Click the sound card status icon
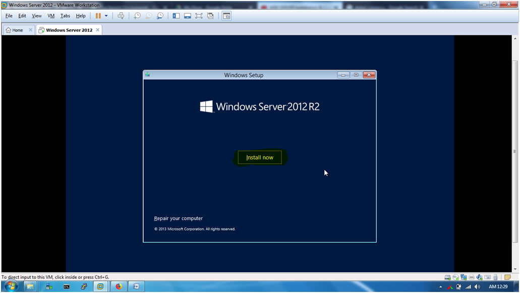The height and width of the screenshot is (293, 520). tap(480, 277)
